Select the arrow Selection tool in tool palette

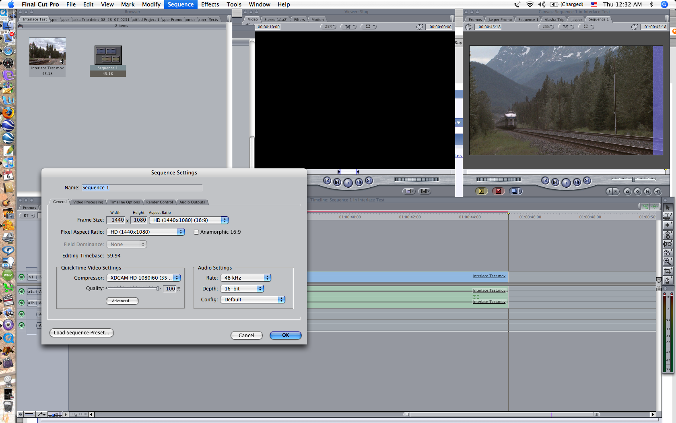668,207
